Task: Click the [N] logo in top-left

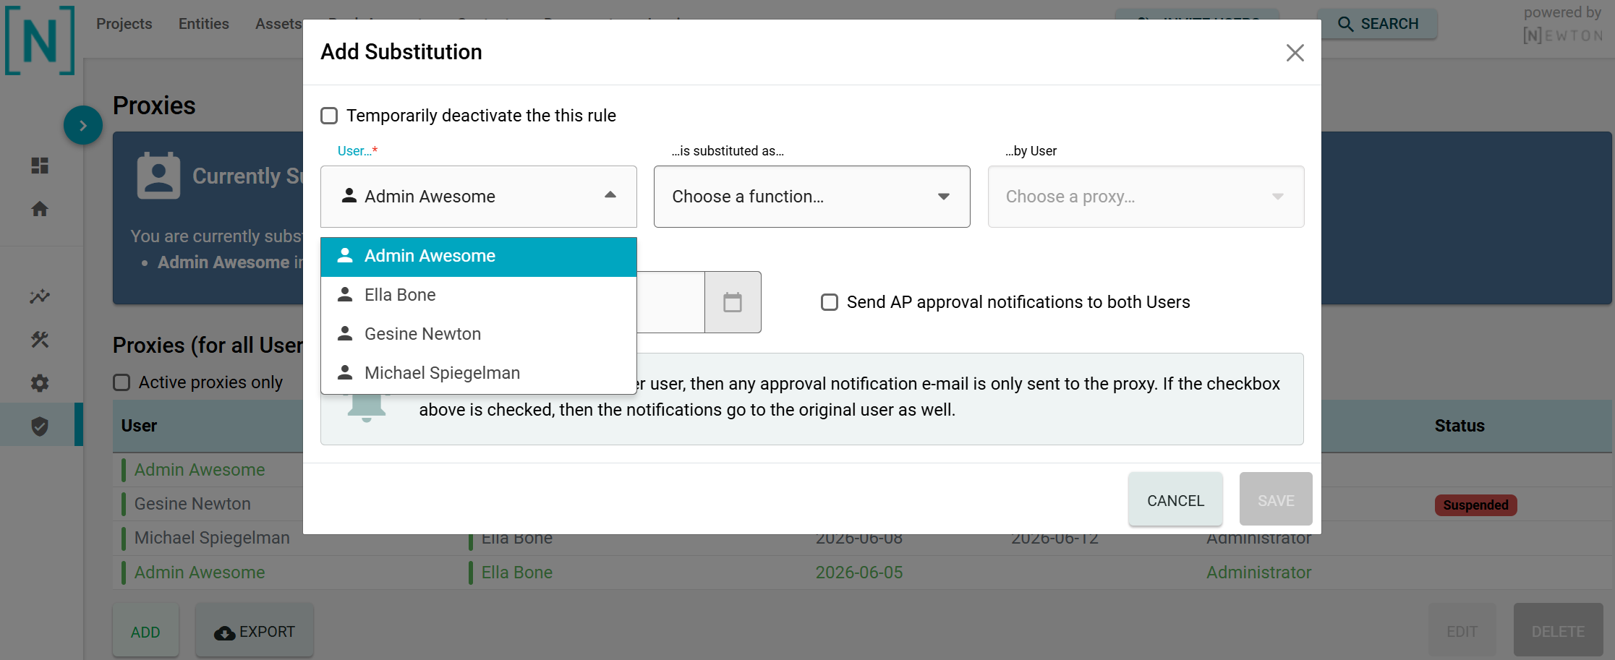Action: coord(40,40)
